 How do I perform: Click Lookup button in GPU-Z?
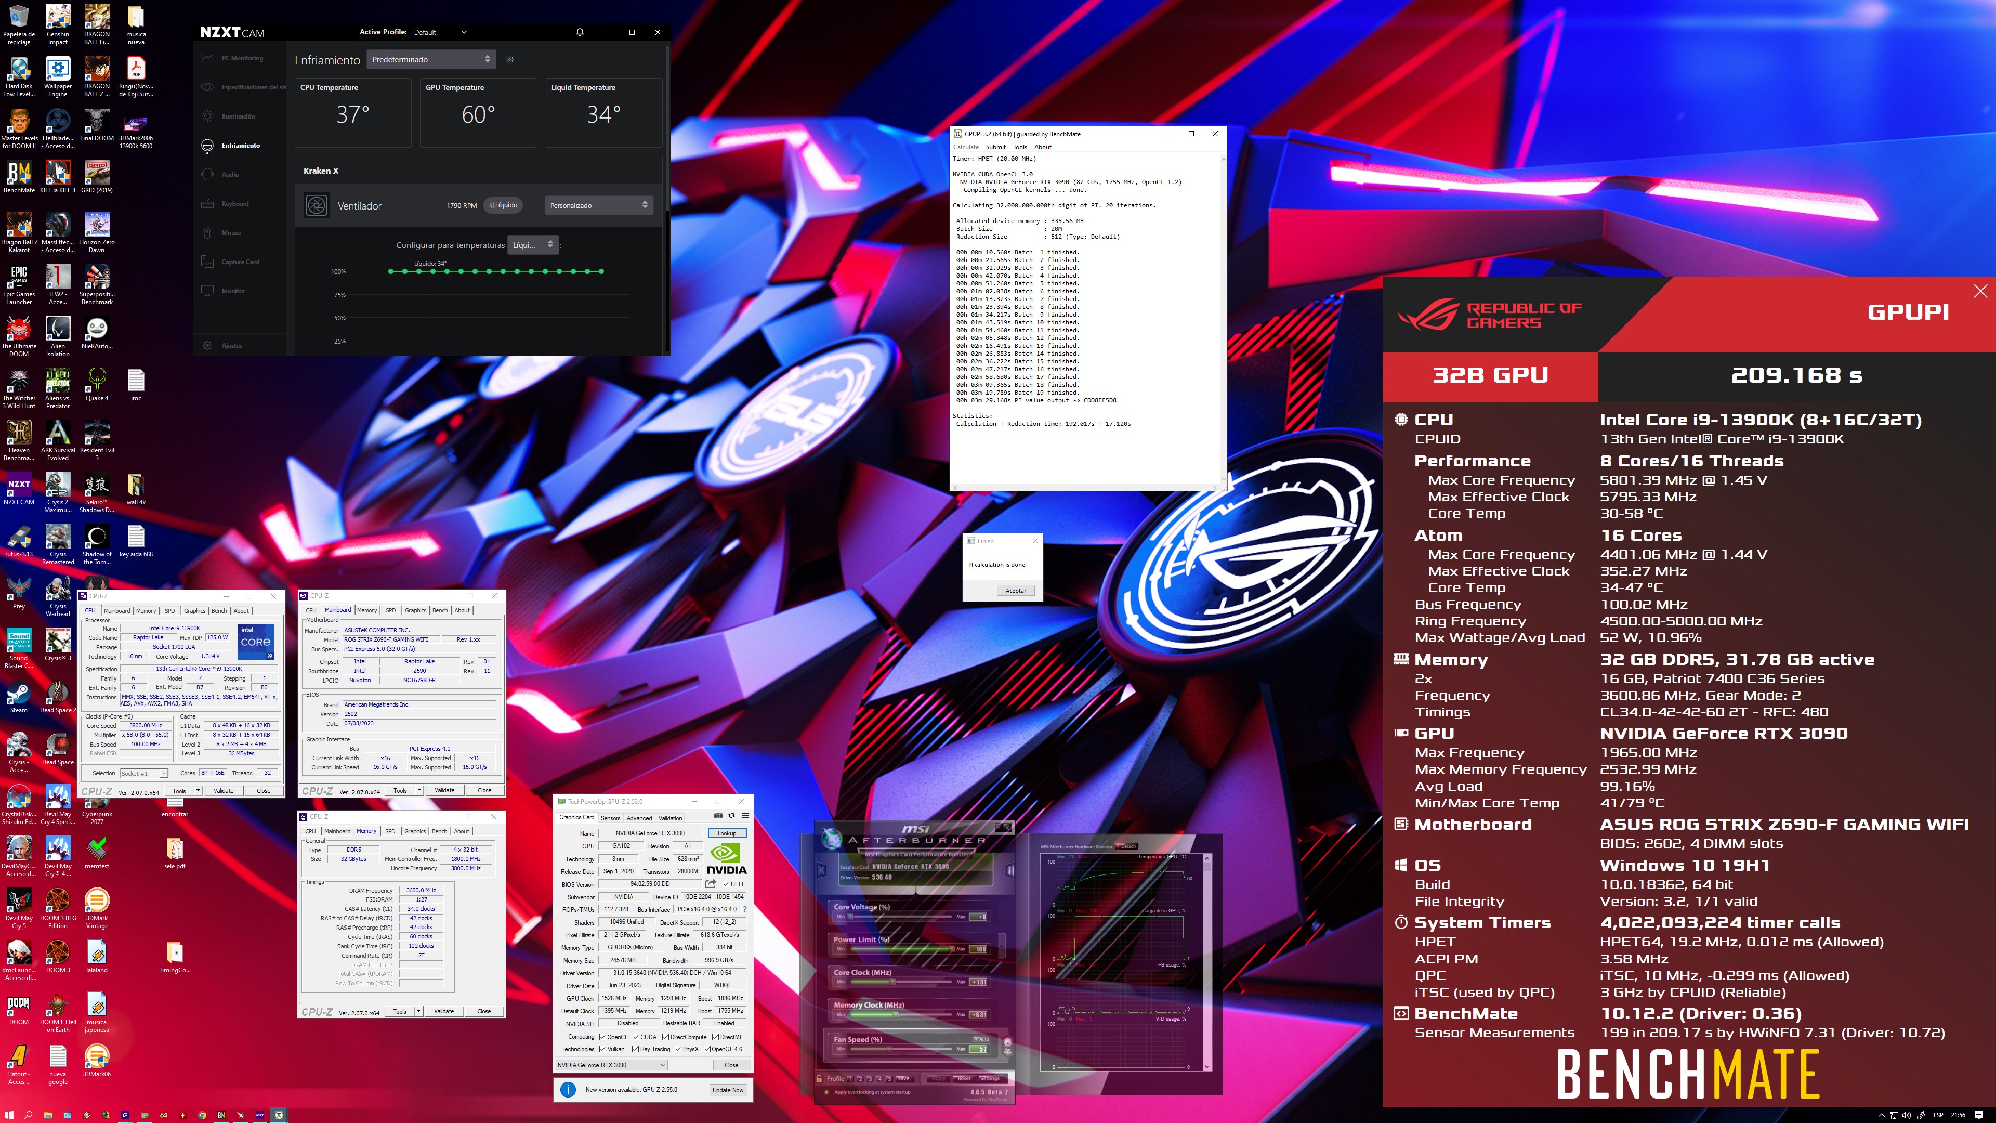click(x=727, y=833)
